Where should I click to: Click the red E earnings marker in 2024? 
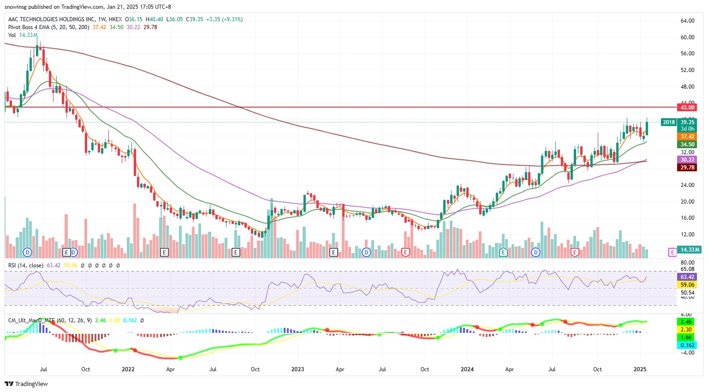point(575,252)
